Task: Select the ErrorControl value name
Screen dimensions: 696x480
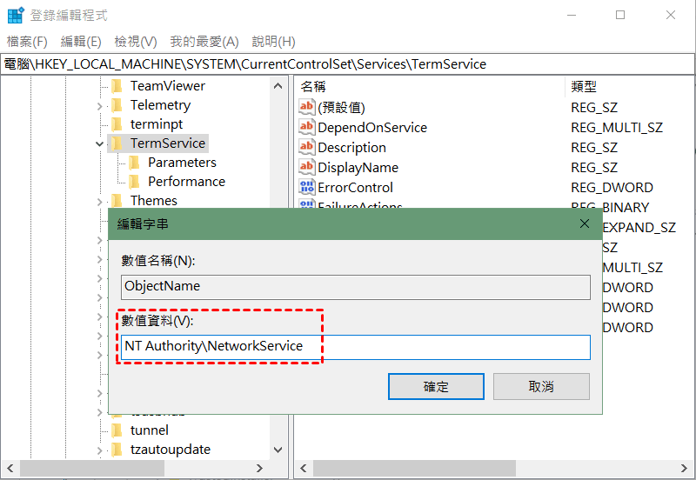Action: [356, 188]
